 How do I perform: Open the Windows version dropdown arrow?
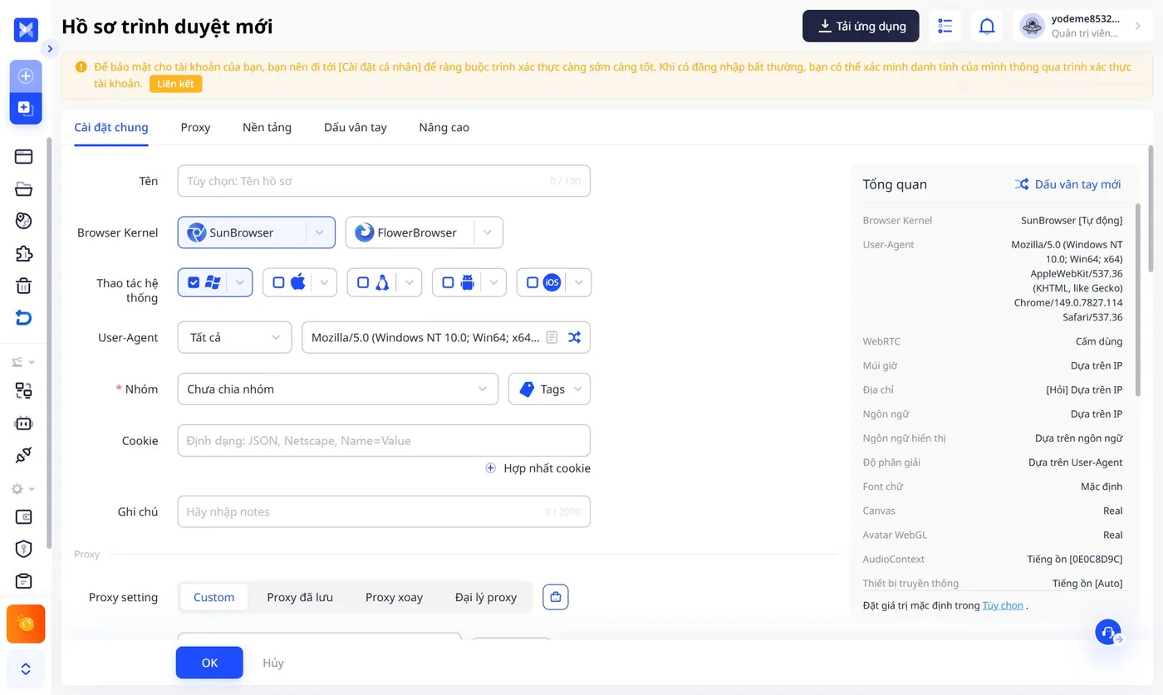pyautogui.click(x=240, y=282)
